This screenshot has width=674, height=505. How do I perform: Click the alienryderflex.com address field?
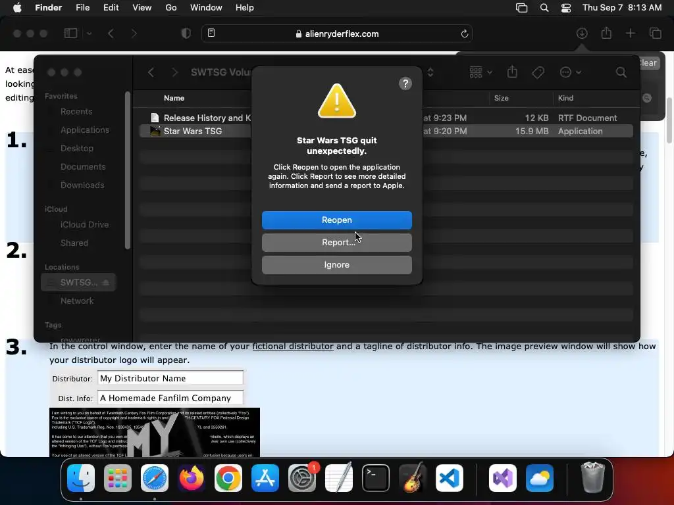click(x=337, y=34)
